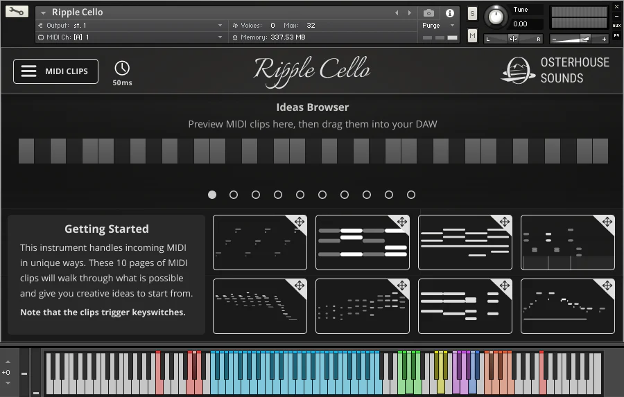This screenshot has height=397, width=624.
Task: Click drag handle on fourth top-row clip
Action: point(607,222)
